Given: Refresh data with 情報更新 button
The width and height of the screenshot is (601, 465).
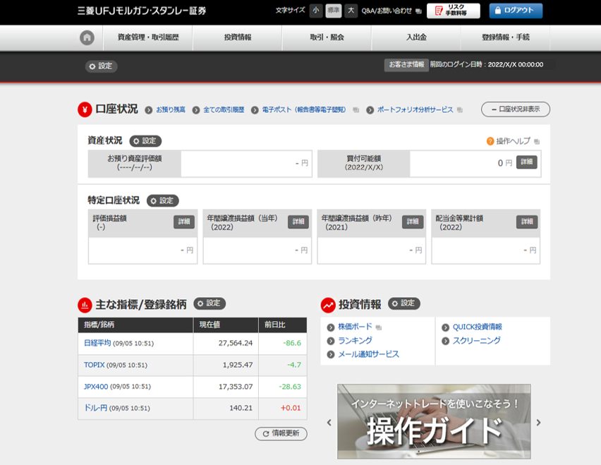Looking at the screenshot, I should (281, 434).
